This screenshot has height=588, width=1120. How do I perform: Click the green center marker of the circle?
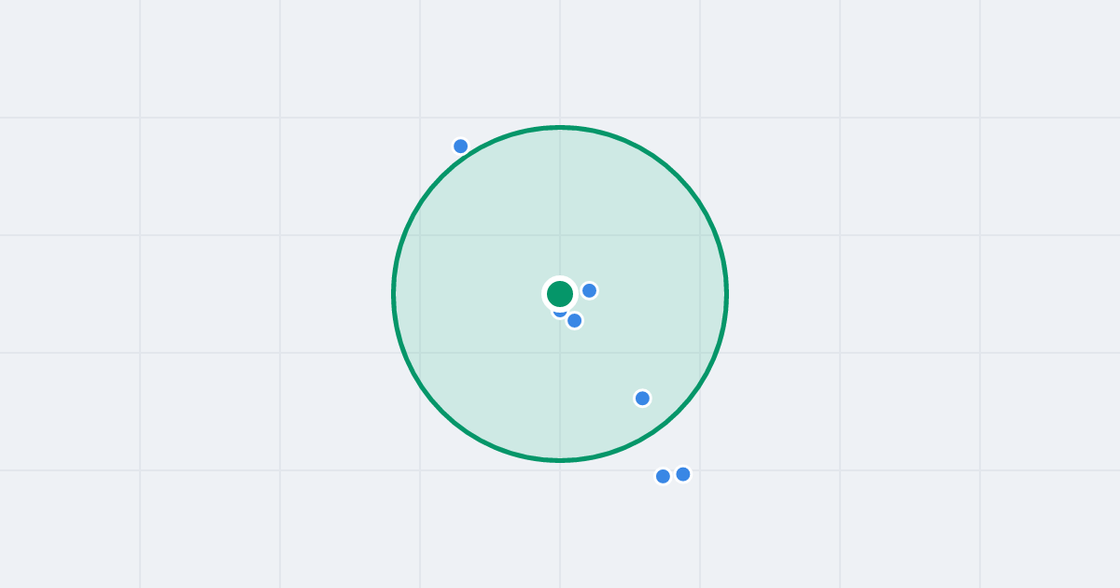(x=560, y=294)
